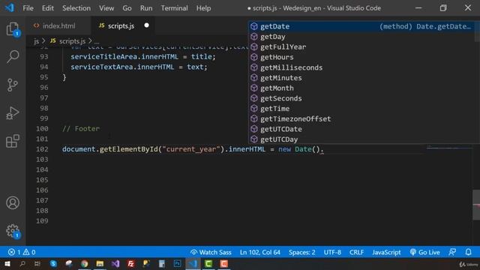Open the feedback icon in status bar
The height and width of the screenshot is (270, 480).
[x=452, y=252]
